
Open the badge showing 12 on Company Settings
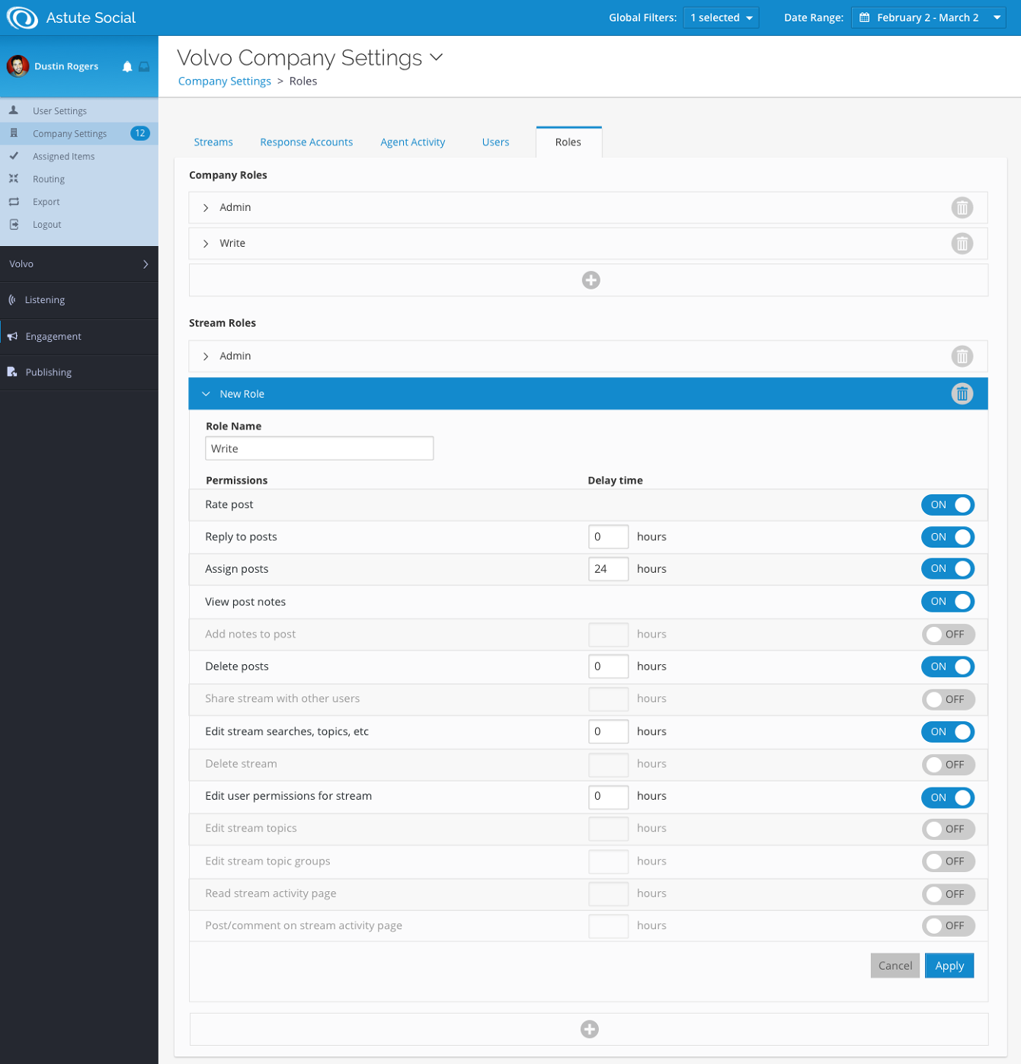point(140,133)
